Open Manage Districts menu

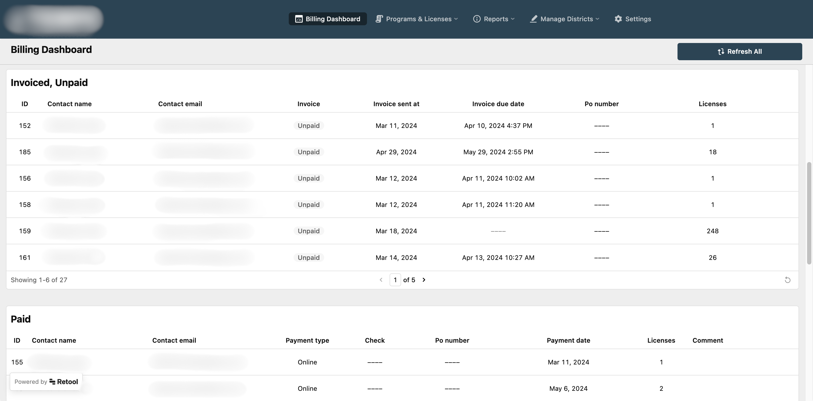point(564,19)
